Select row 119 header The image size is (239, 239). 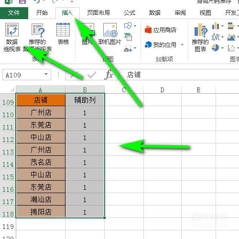tap(8, 224)
